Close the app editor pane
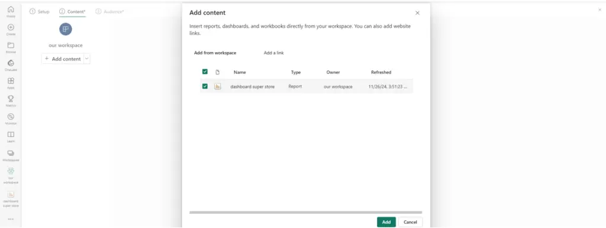606x228 pixels. point(599,9)
